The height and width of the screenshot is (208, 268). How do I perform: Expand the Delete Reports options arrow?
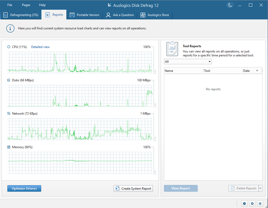click(260, 188)
